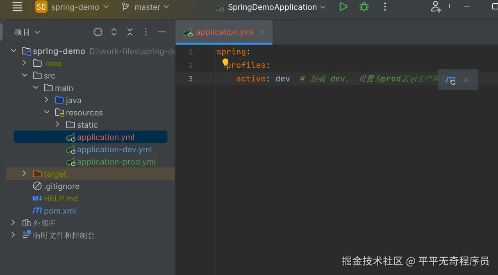Select the target folder row
This screenshot has height=275, width=498.
(x=91, y=174)
